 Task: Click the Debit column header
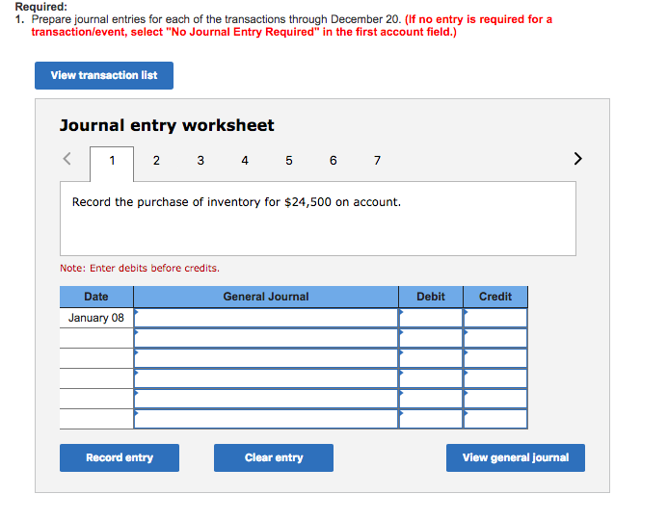(431, 297)
